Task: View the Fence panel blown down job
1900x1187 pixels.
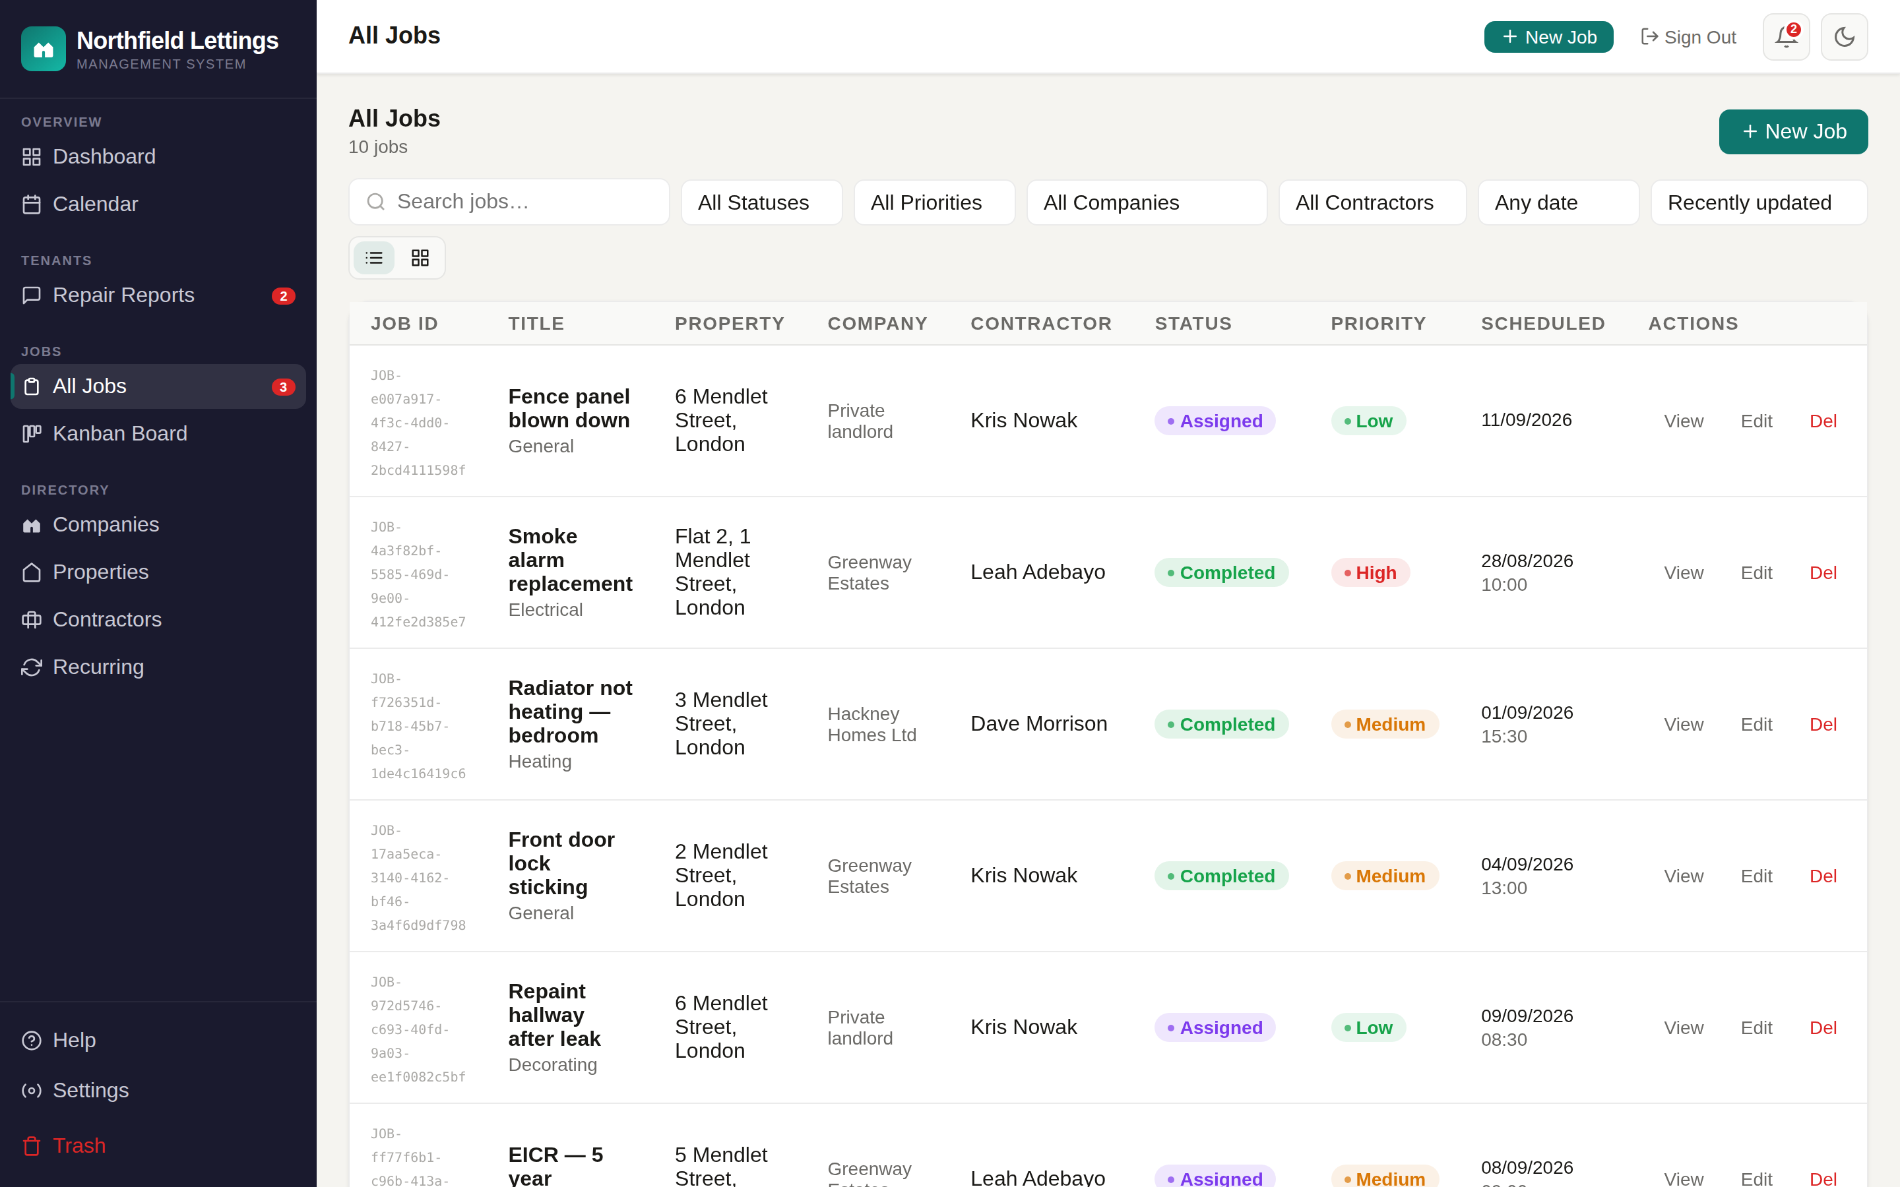Action: [1684, 421]
